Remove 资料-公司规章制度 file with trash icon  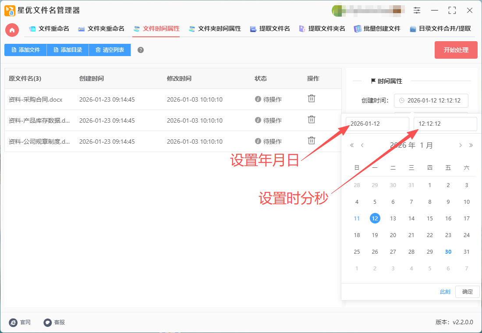point(311,141)
